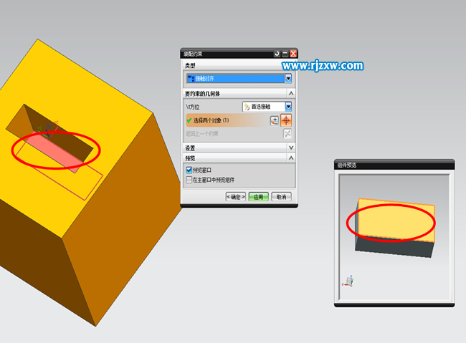Click the 应用 button

coord(259,197)
